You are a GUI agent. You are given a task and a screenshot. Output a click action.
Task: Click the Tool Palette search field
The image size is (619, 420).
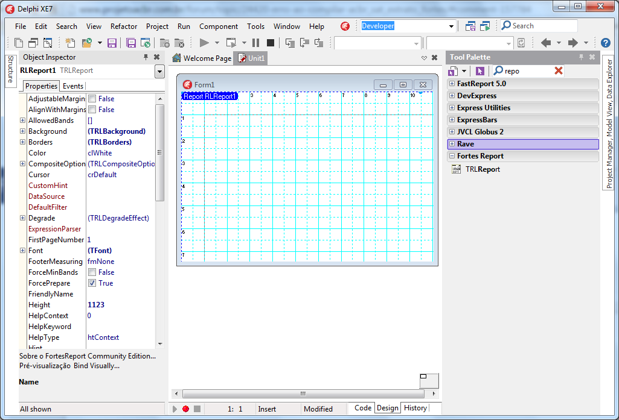pos(528,71)
